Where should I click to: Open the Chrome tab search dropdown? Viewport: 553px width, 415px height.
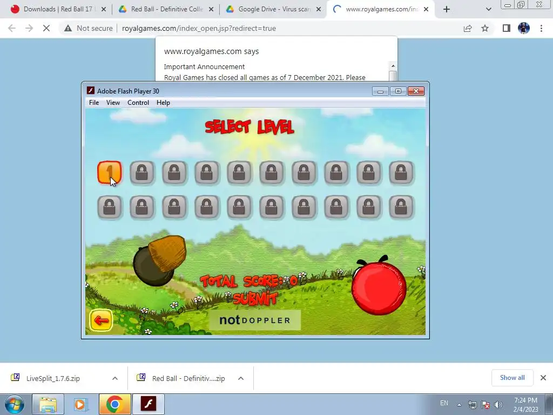coord(488,10)
